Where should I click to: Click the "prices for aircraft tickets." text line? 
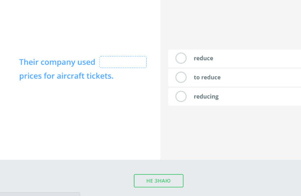click(66, 77)
